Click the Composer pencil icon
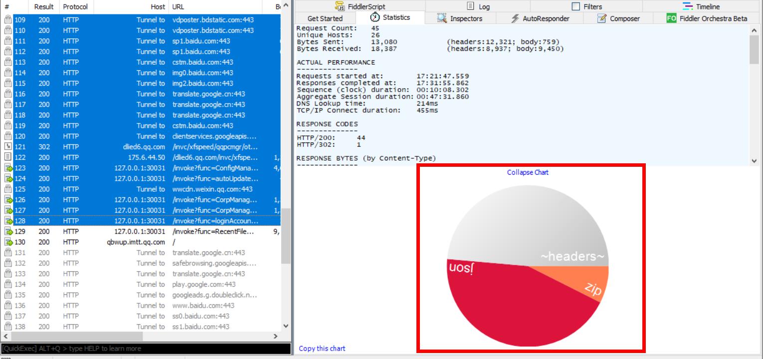 [x=602, y=18]
